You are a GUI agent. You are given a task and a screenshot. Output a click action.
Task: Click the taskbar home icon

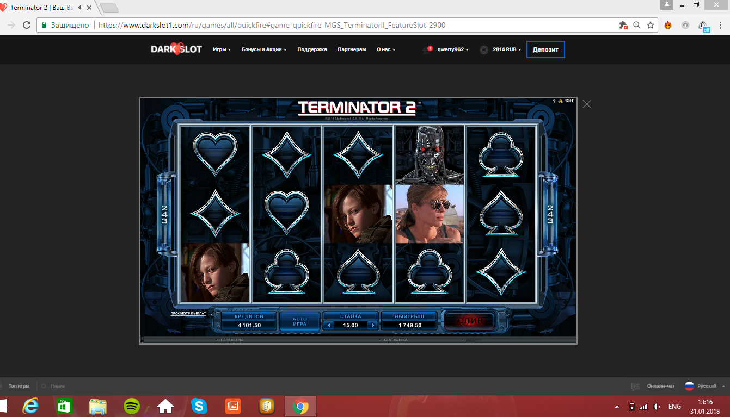165,406
